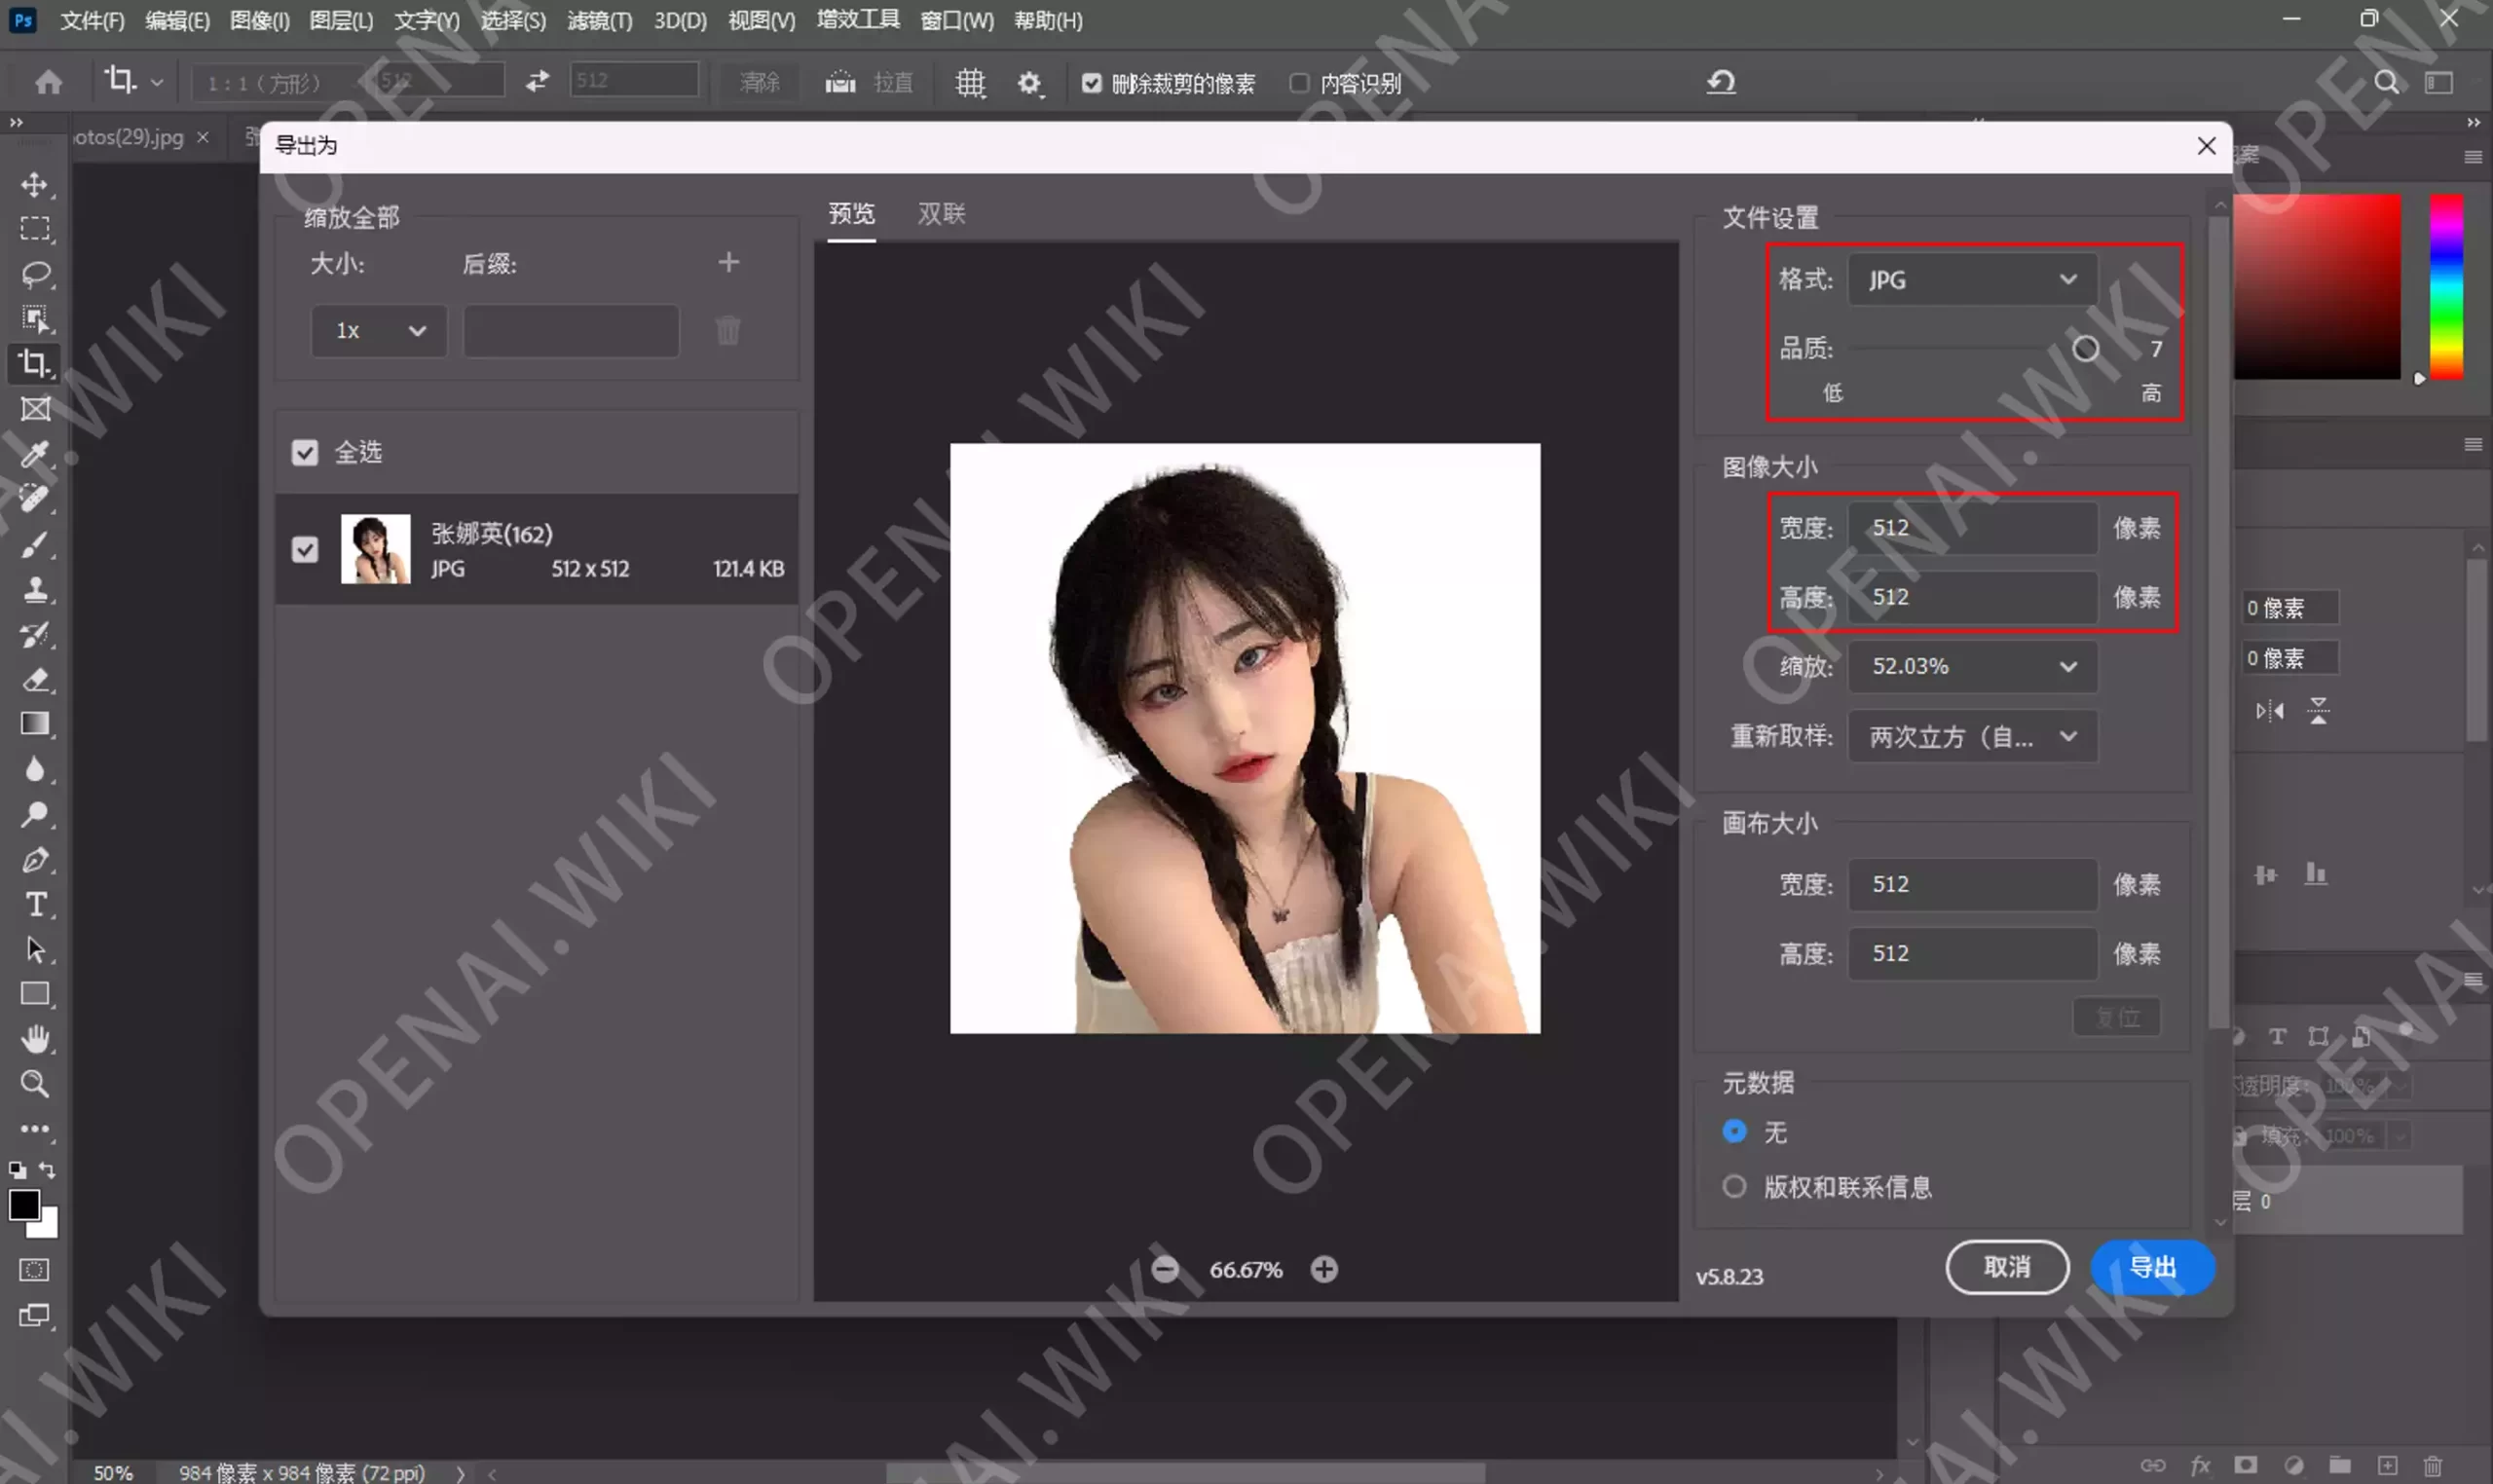2493x1484 pixels.
Task: Zoom out the export preview
Action: (x=1165, y=1269)
